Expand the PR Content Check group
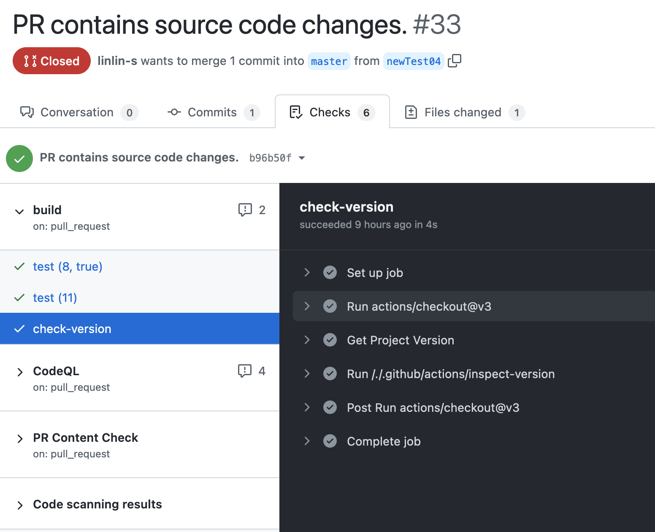 [x=19, y=438]
